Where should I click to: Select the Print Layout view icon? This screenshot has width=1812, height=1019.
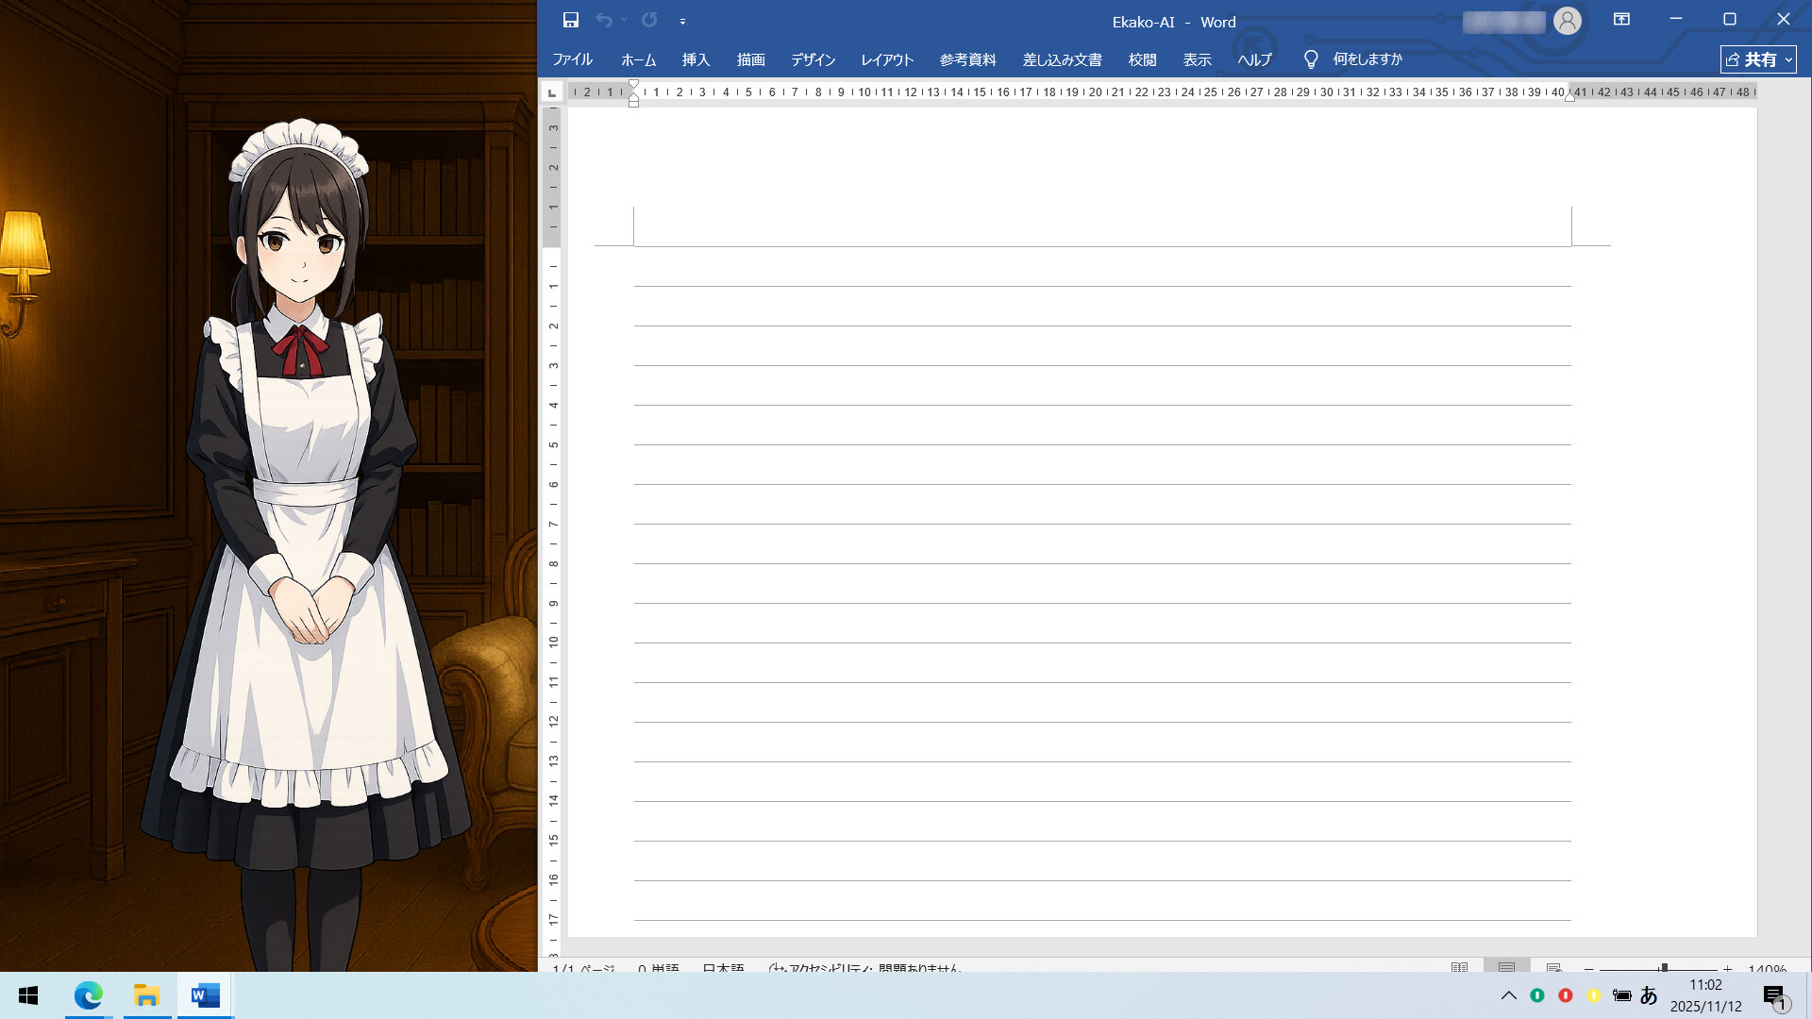point(1507,969)
